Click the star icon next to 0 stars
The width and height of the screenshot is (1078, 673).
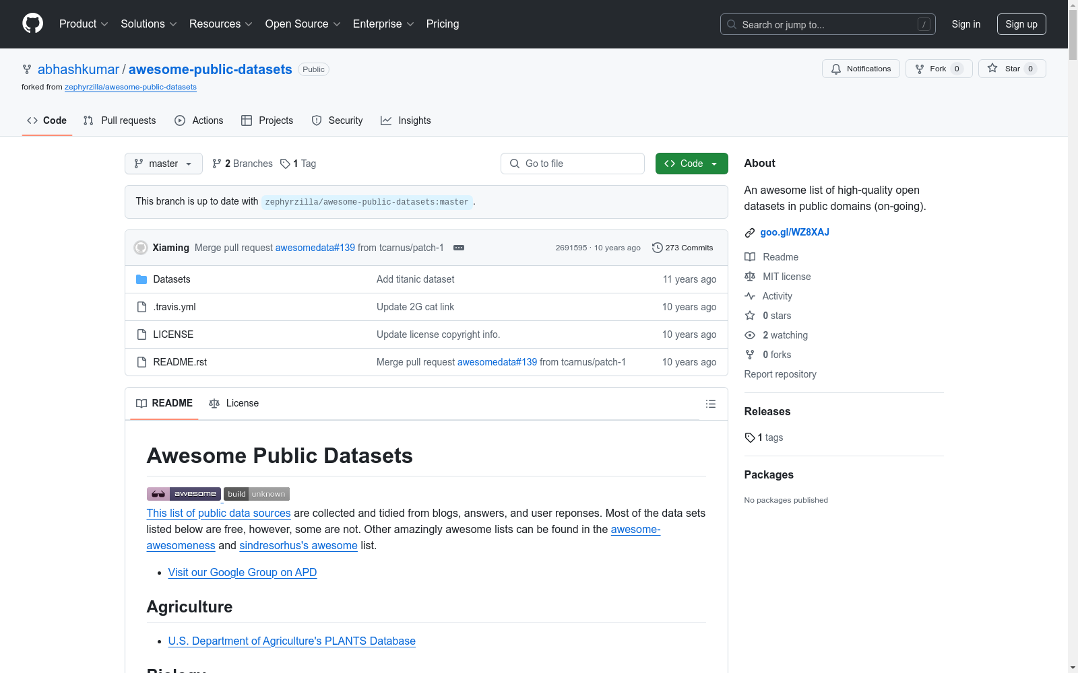[750, 316]
